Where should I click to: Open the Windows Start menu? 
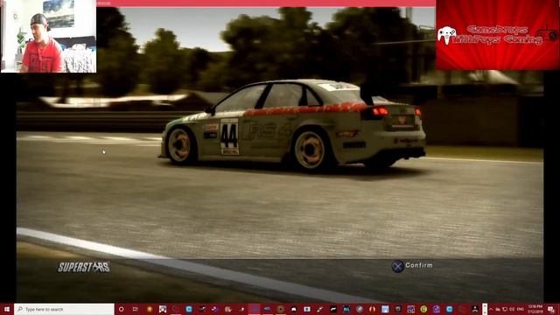pyautogui.click(x=7, y=309)
